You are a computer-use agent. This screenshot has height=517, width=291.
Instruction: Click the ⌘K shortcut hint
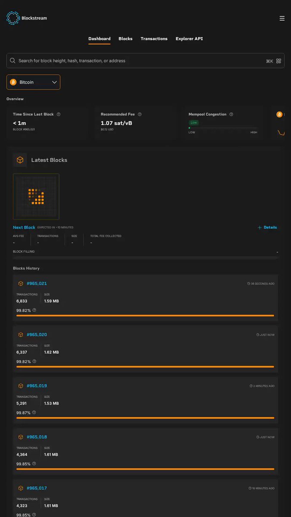(269, 61)
